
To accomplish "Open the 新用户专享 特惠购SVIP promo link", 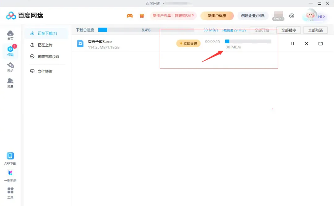I will pyautogui.click(x=173, y=16).
